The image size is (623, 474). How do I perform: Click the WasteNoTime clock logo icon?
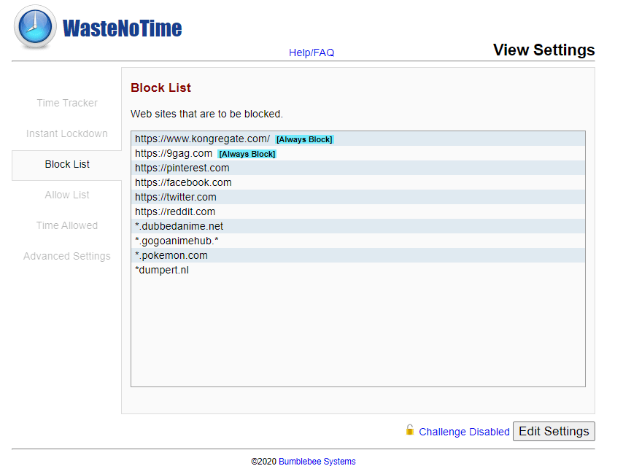click(35, 27)
